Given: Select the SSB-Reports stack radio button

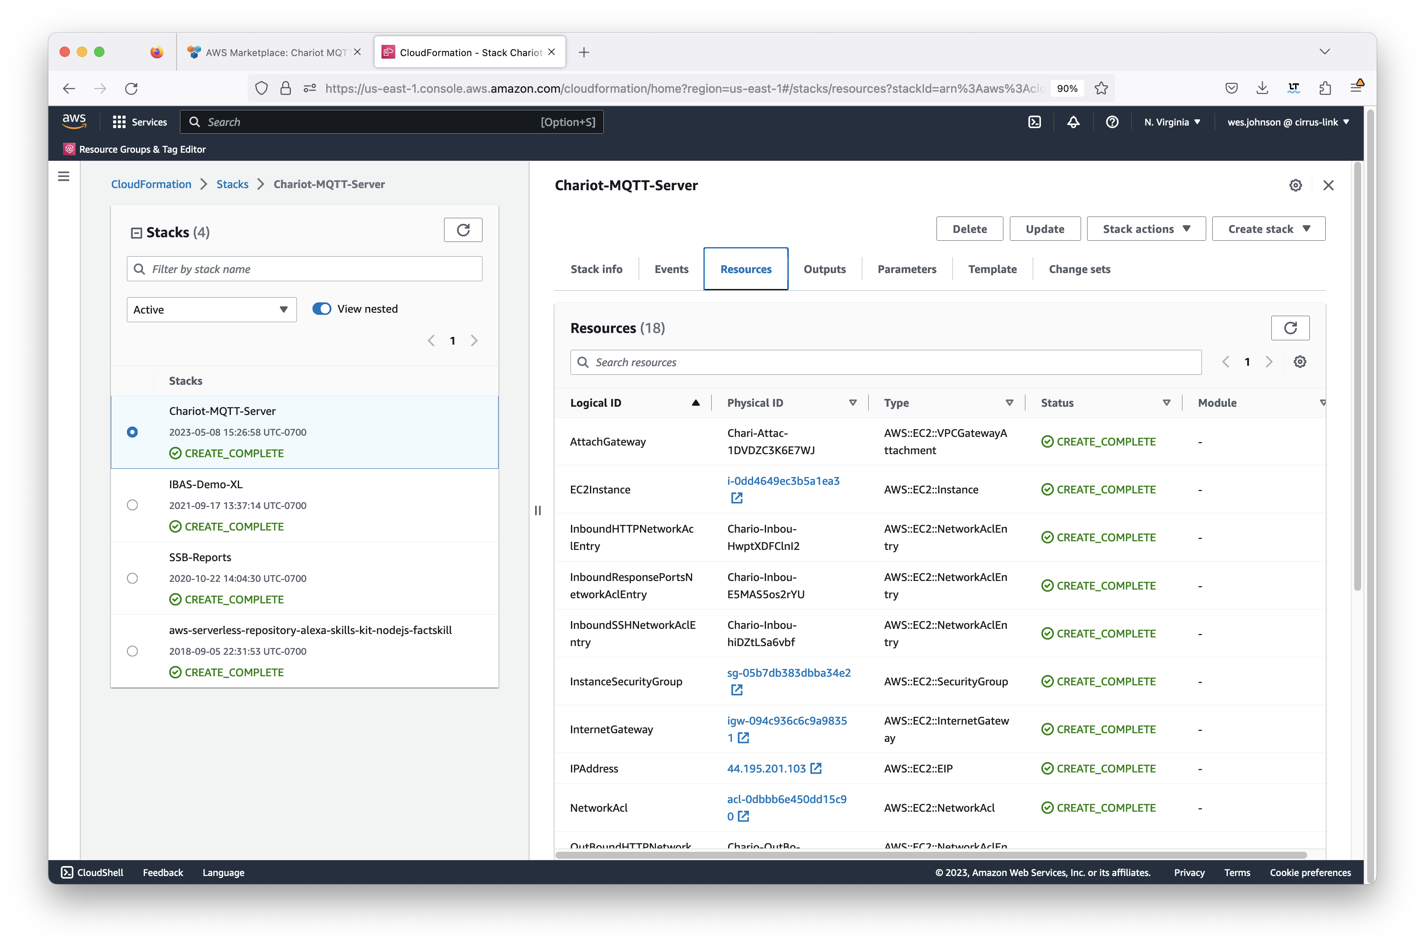Looking at the screenshot, I should pos(132,578).
